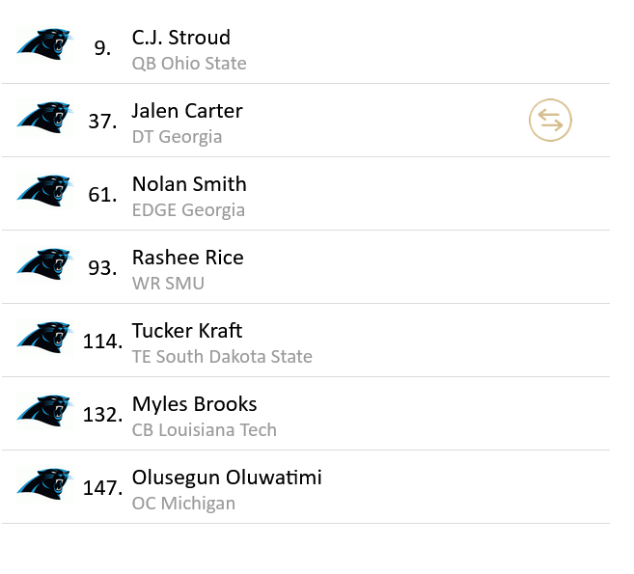Click the trade swap icon beside Jalen Carter
The width and height of the screenshot is (634, 574).
(x=550, y=121)
